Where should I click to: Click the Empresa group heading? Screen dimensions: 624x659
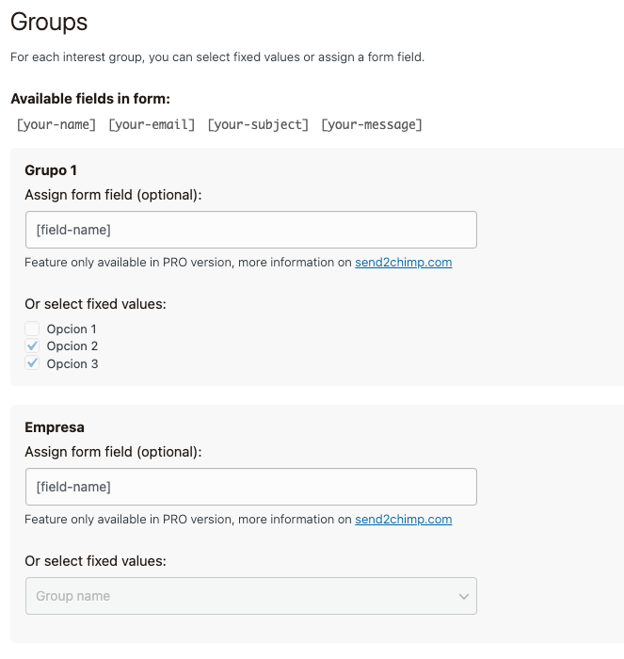click(x=55, y=427)
